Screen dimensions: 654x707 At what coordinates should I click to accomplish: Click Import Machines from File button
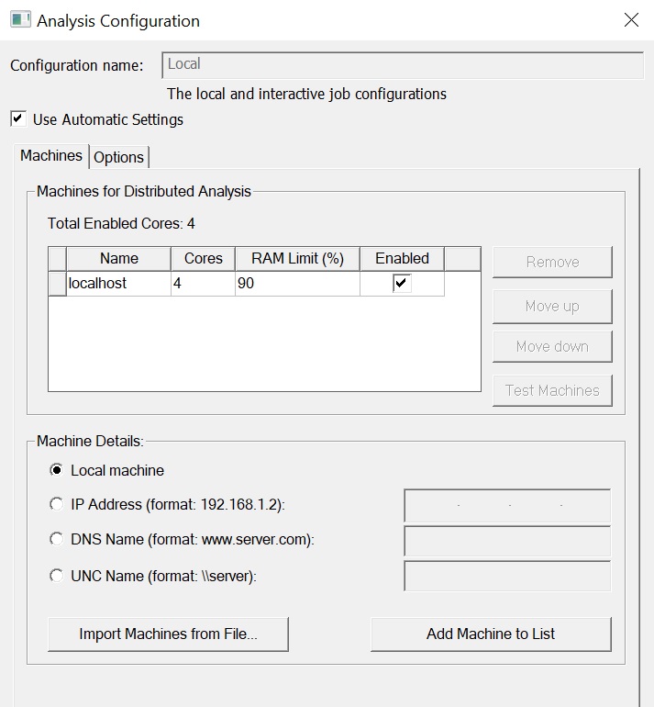click(168, 634)
